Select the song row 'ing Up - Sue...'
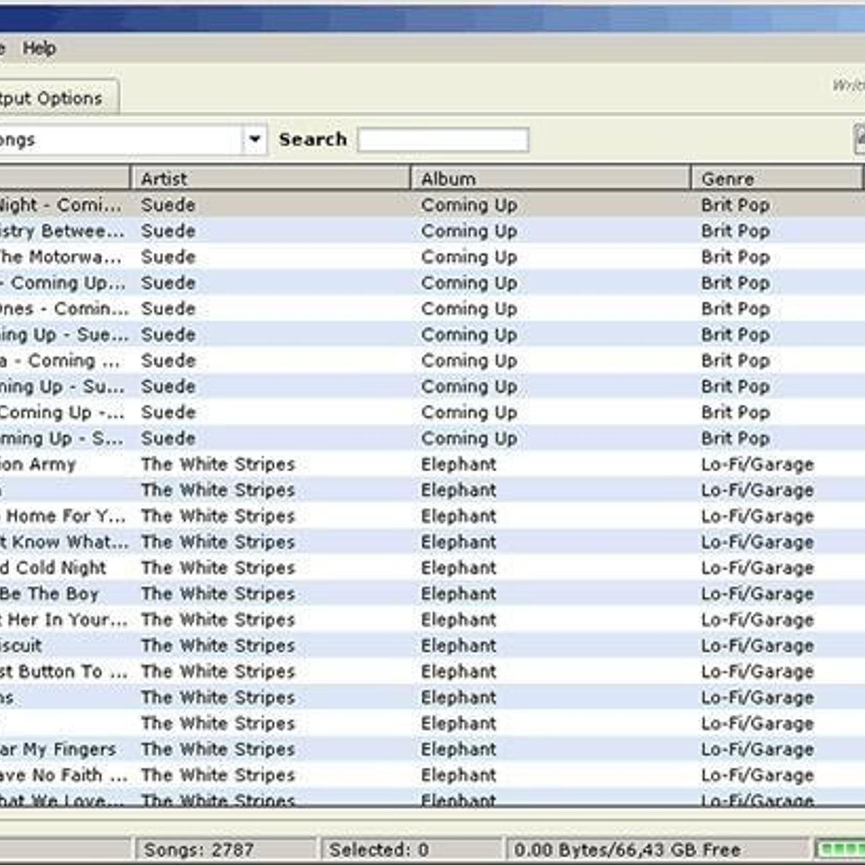The height and width of the screenshot is (865, 865). coord(432,335)
